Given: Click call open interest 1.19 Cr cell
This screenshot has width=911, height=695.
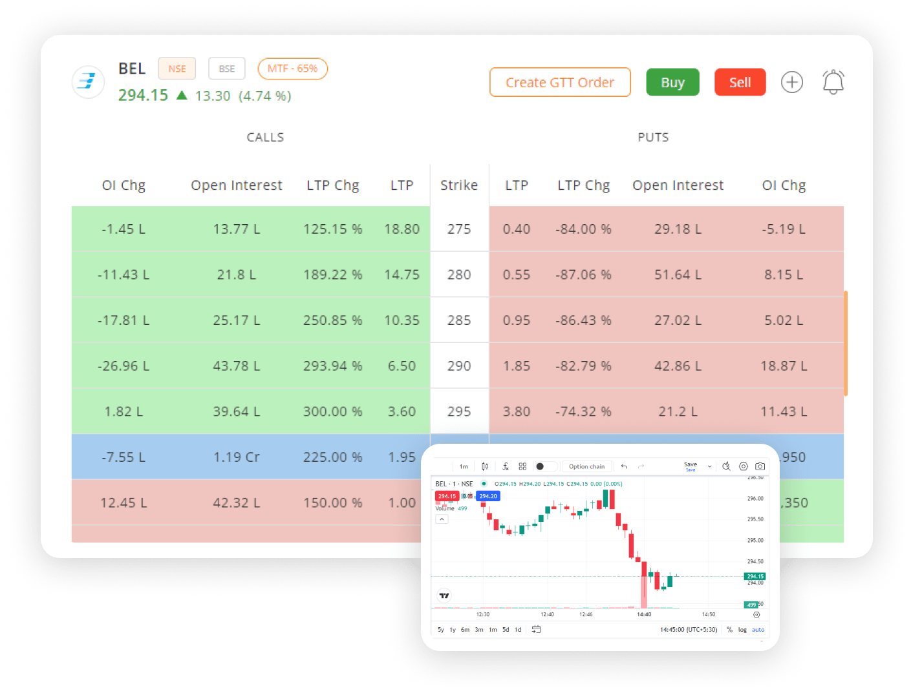Looking at the screenshot, I should [x=237, y=457].
